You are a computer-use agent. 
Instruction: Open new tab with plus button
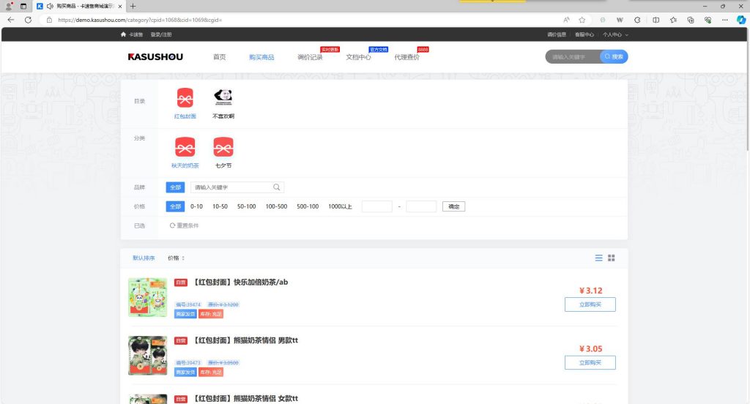pyautogui.click(x=133, y=6)
